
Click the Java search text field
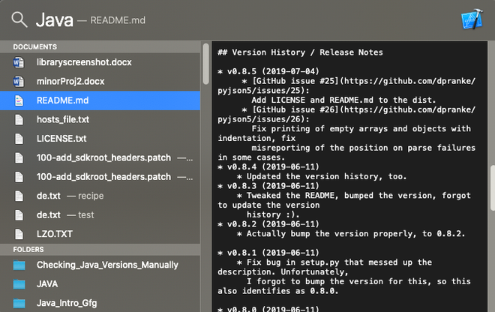tap(54, 20)
